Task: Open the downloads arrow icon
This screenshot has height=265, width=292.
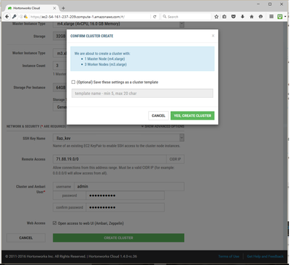Action: pyautogui.click(x=242, y=17)
